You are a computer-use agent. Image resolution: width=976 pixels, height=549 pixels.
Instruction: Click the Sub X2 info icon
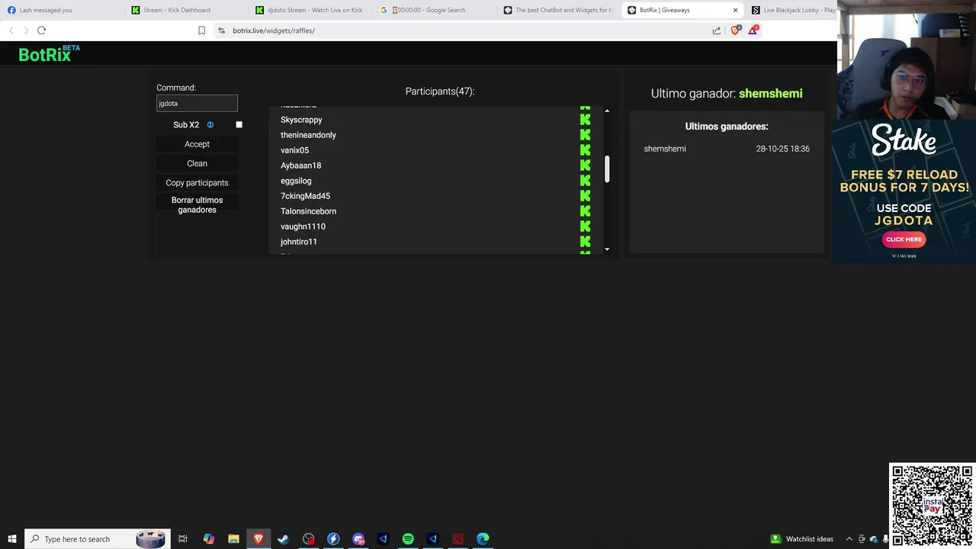point(210,125)
